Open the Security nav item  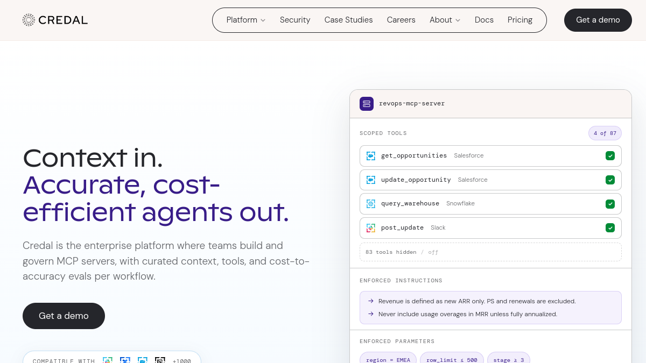pyautogui.click(x=295, y=20)
